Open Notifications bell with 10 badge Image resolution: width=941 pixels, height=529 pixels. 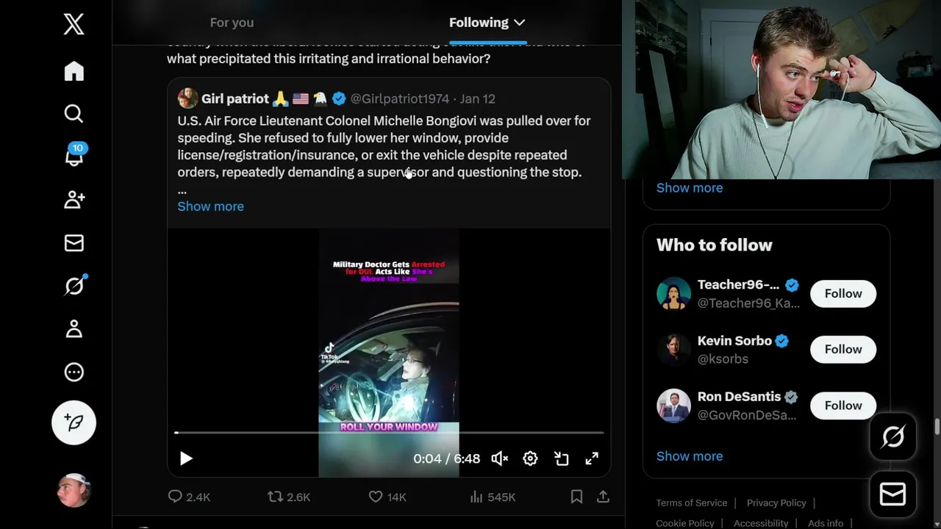(74, 156)
